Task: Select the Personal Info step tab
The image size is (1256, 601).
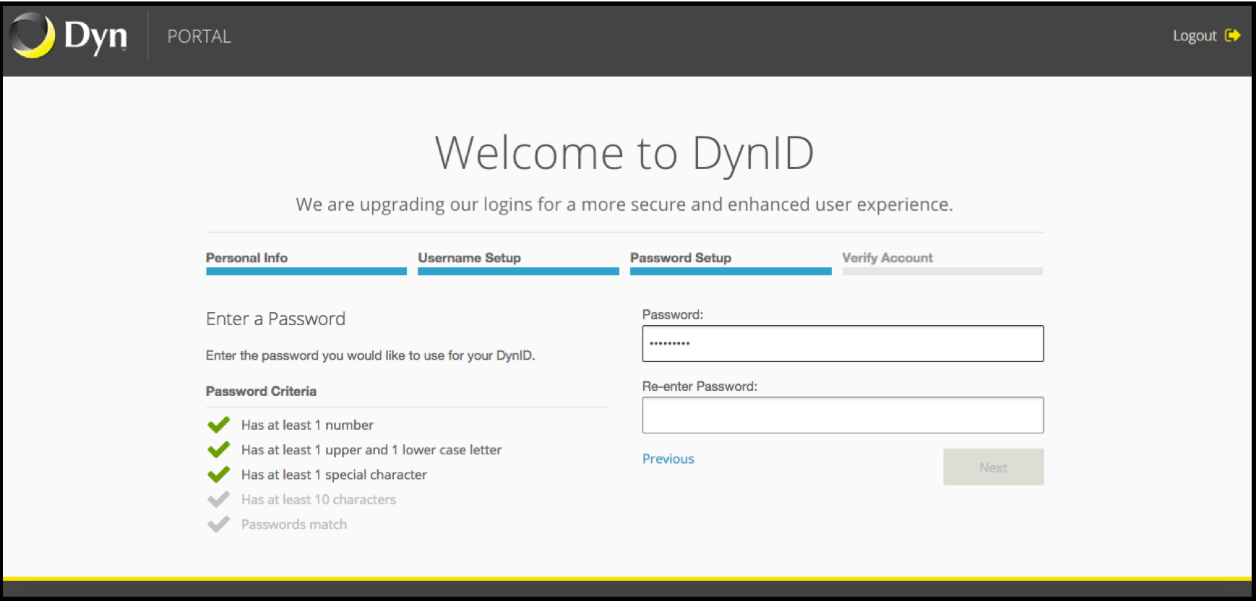Action: pos(306,263)
